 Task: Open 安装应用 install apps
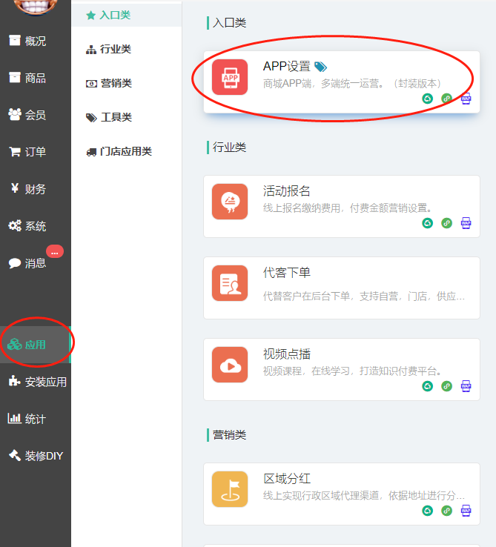tap(36, 382)
